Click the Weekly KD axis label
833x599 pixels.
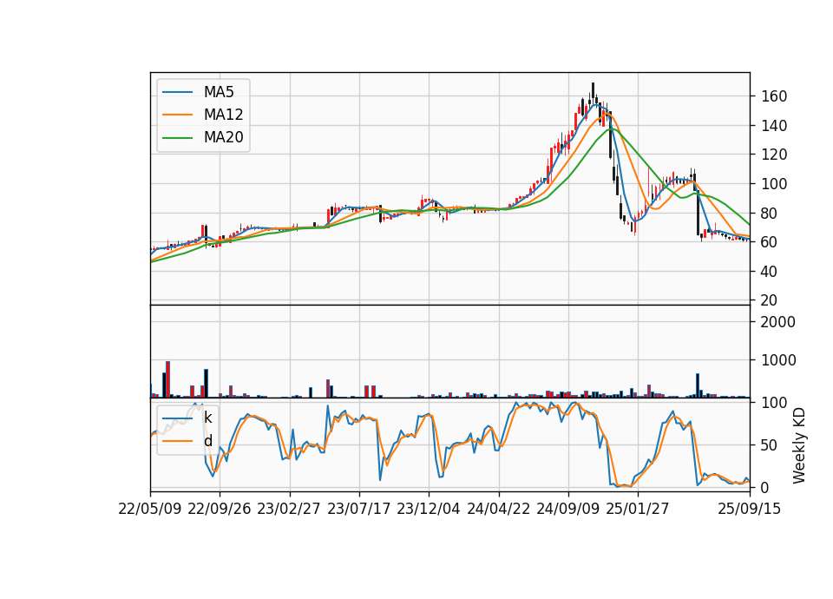pyautogui.click(x=799, y=445)
